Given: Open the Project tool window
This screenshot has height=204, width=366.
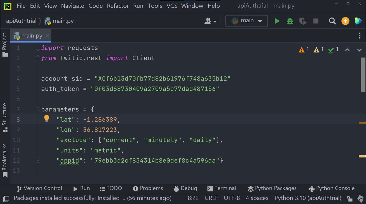Looking at the screenshot, I should click(x=5, y=45).
